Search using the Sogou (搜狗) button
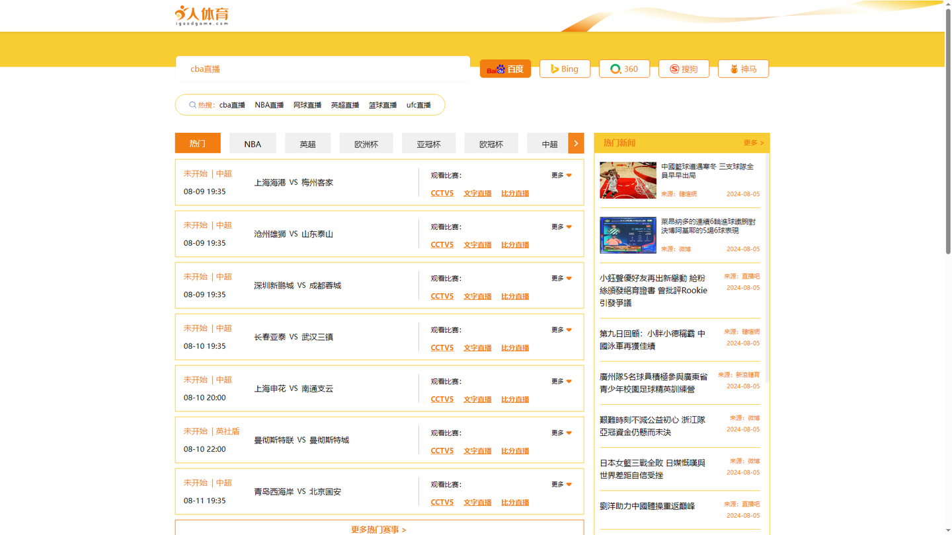 tap(684, 69)
